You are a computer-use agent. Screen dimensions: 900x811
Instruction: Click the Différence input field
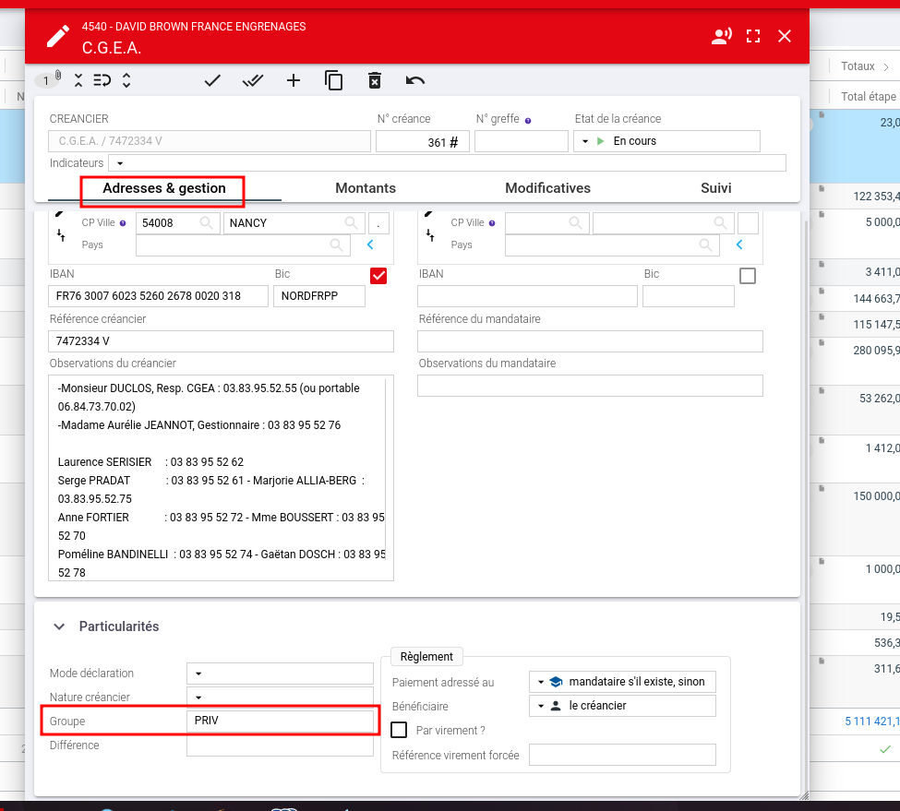point(280,745)
